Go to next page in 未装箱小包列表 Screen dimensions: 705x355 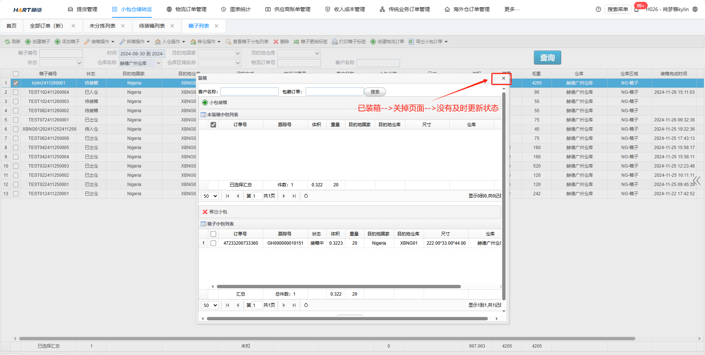(284, 196)
